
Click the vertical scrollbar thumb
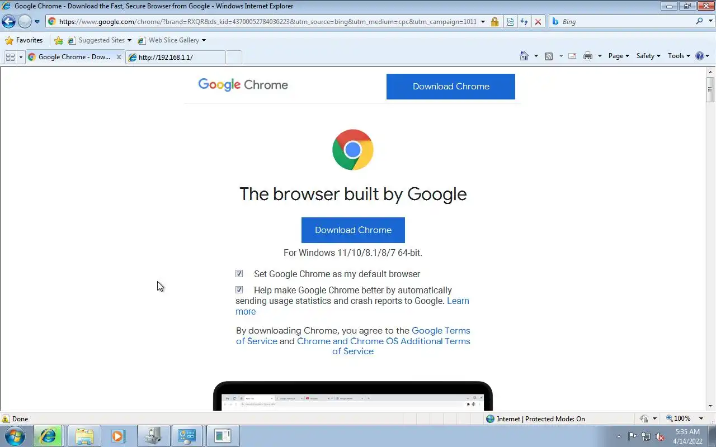(710, 89)
